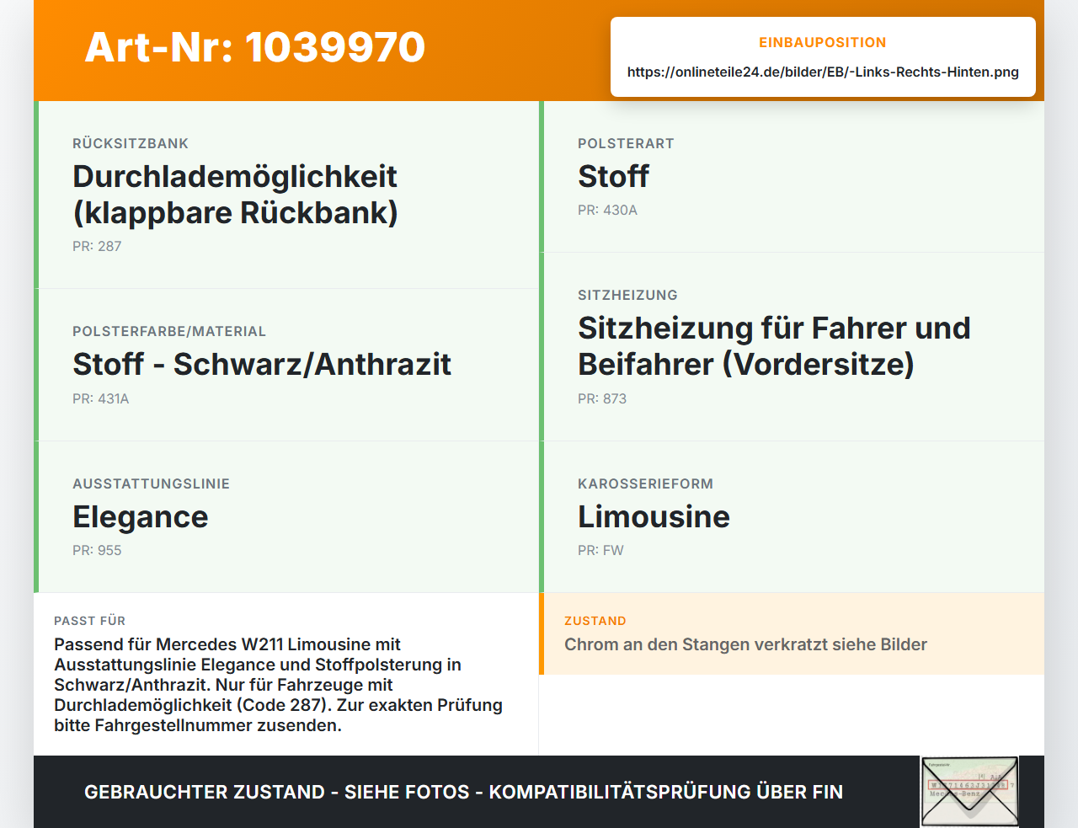This screenshot has height=828, width=1078.
Task: Click the AUSSTATTUNGSLINIE label
Action: pyautogui.click(x=151, y=483)
